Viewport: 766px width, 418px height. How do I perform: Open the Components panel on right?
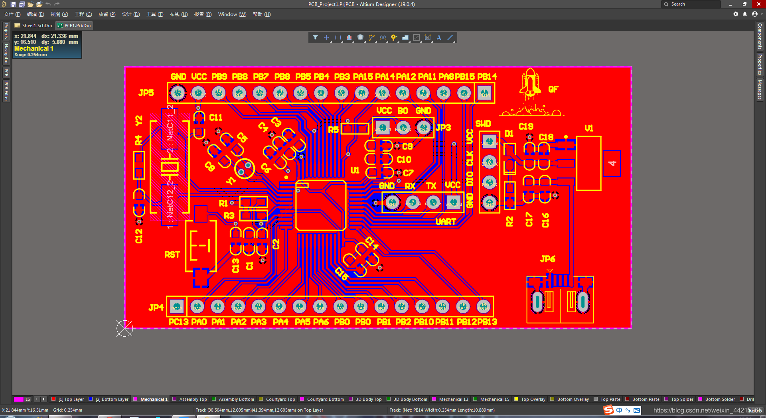(760, 36)
